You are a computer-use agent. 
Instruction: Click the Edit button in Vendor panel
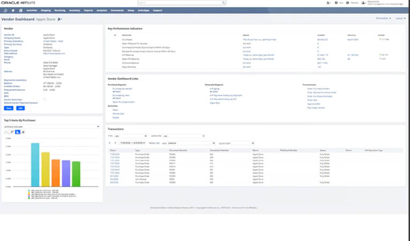(20, 108)
